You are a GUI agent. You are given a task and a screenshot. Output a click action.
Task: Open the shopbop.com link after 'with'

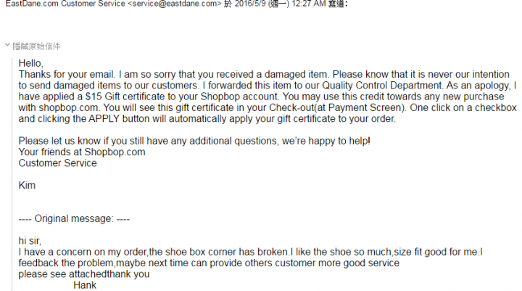coord(69,108)
